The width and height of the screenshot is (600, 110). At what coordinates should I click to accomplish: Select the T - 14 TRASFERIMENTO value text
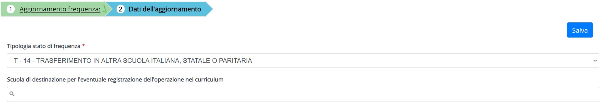(x=133, y=61)
